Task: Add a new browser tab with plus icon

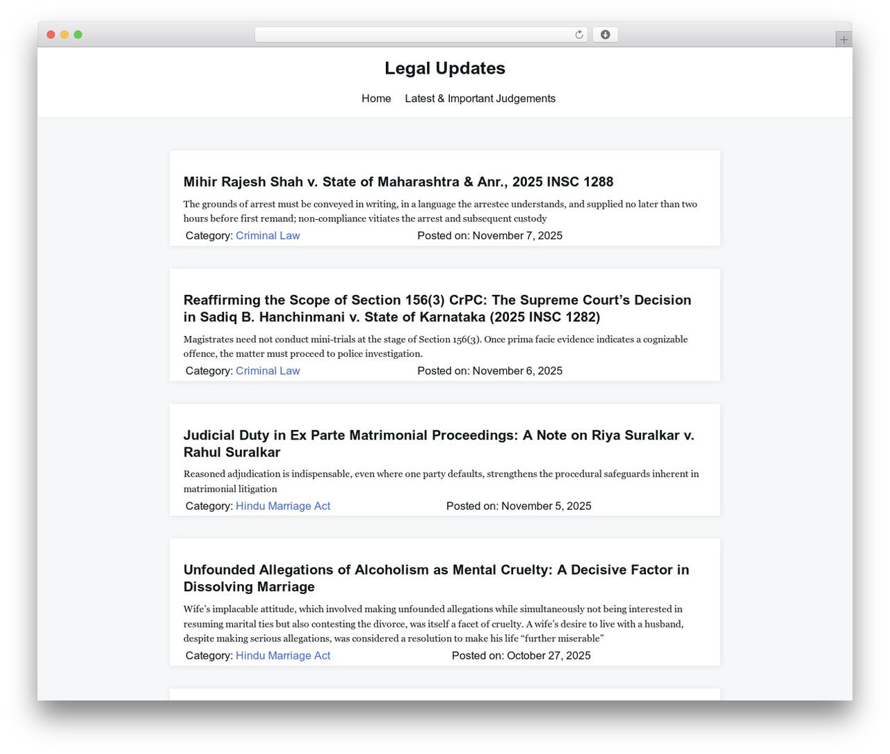Action: click(843, 40)
